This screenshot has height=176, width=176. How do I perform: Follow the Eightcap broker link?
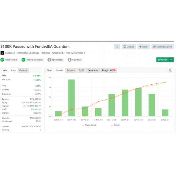[34, 53]
